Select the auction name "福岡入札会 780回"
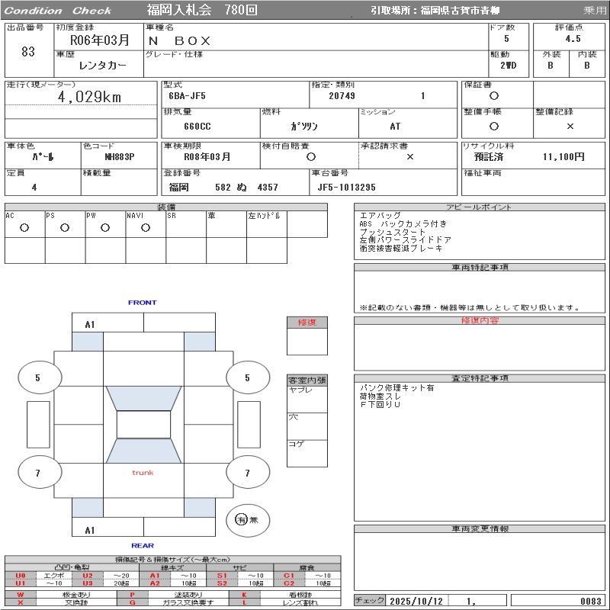 [202, 10]
